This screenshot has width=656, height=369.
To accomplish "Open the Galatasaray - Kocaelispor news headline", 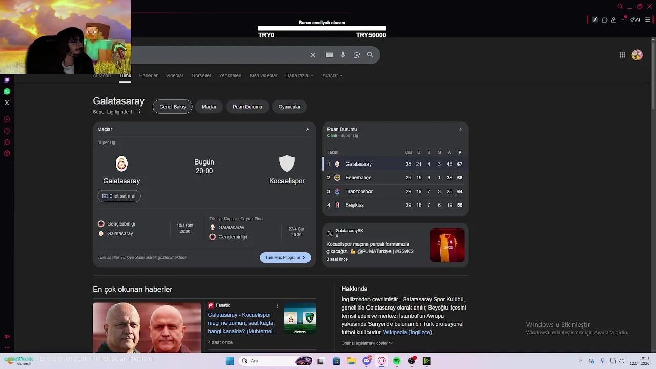I will [x=242, y=323].
